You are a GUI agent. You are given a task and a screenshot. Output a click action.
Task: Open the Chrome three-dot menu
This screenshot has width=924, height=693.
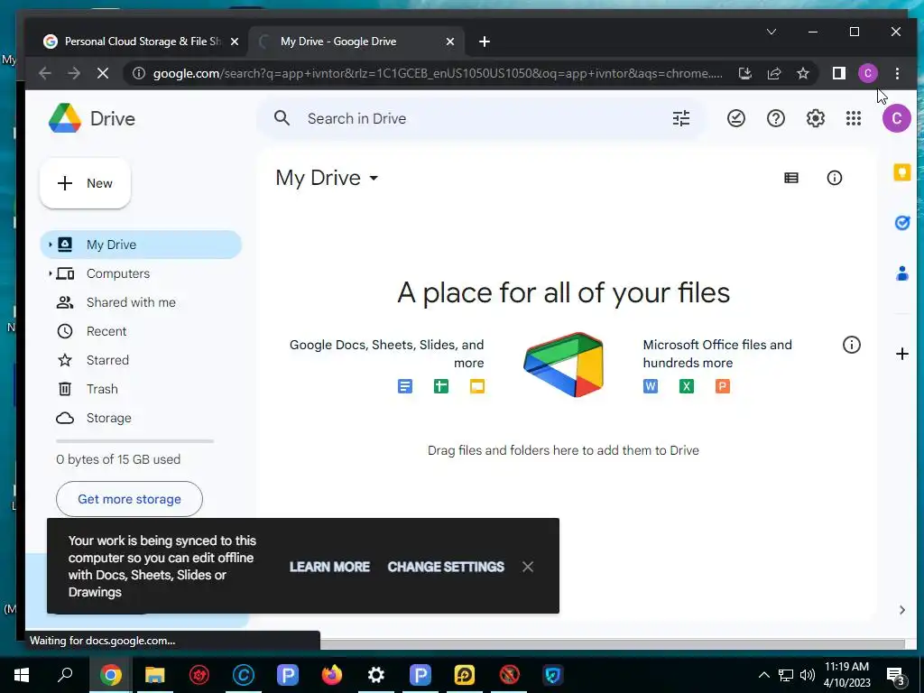[x=897, y=73]
